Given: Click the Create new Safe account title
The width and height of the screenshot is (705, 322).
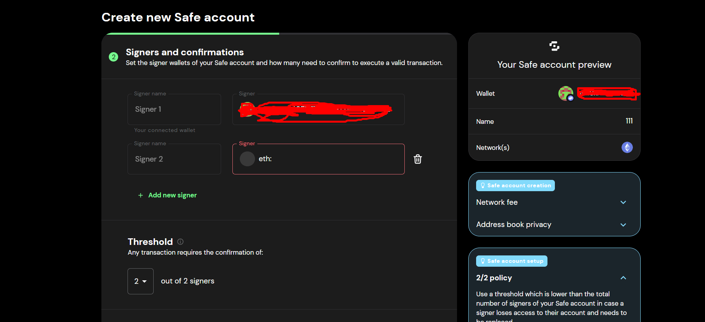Looking at the screenshot, I should click(x=178, y=18).
